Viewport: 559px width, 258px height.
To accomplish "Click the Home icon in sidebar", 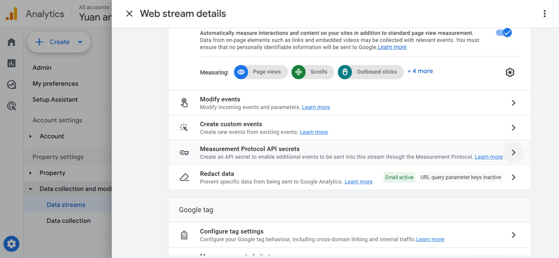I will pos(11,42).
